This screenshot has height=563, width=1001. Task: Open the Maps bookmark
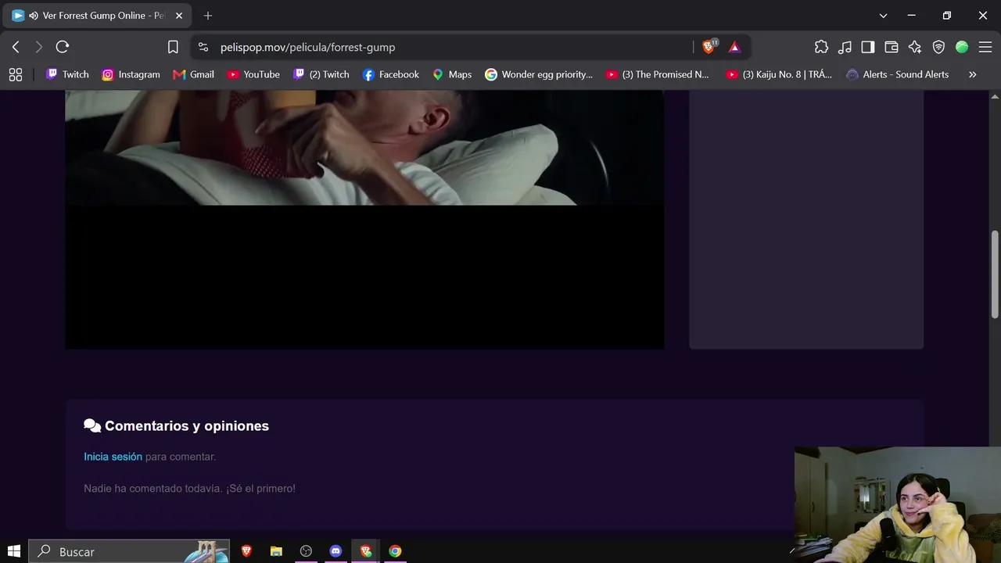click(452, 74)
